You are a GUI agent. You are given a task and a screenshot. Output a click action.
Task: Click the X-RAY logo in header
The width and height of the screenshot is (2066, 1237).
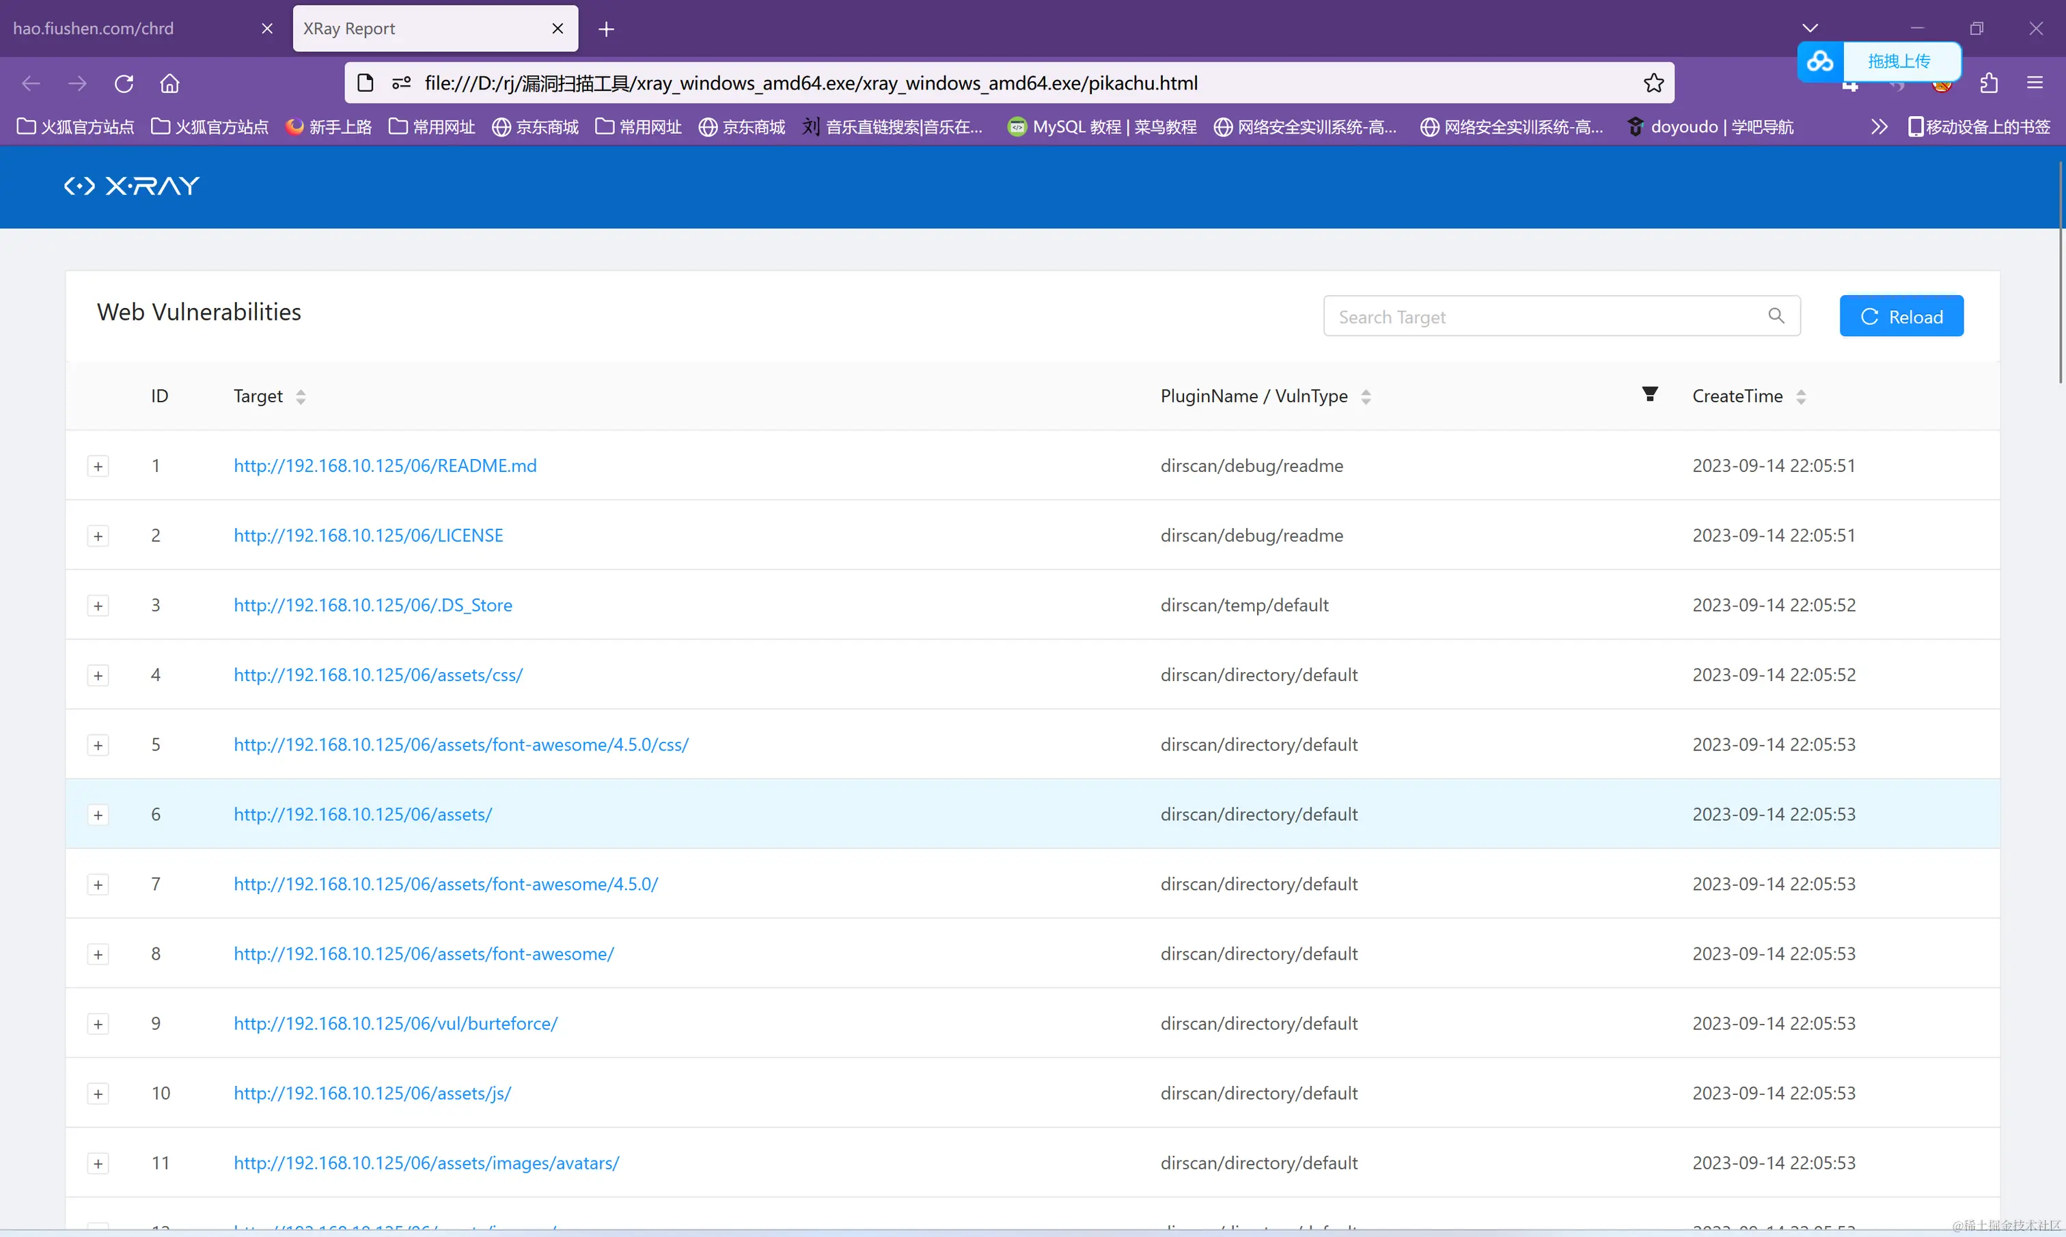coord(132,186)
